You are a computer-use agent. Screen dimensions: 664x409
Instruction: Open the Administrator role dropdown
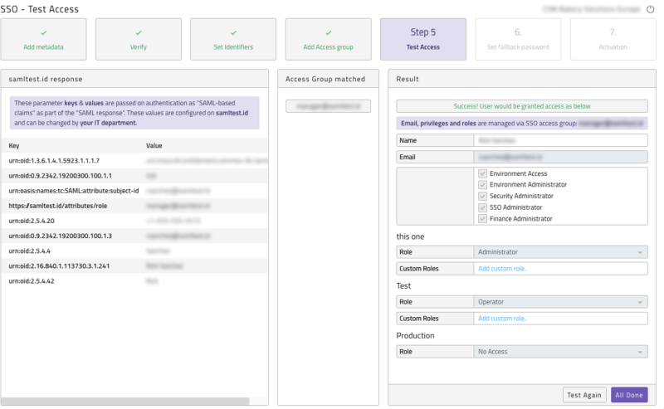click(560, 252)
